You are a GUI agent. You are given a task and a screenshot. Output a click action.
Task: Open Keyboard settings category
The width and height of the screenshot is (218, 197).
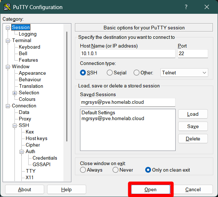point(29,47)
